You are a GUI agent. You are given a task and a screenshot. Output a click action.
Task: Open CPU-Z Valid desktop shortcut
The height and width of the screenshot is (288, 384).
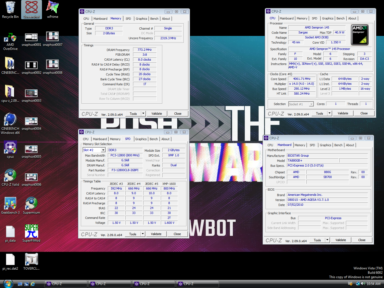point(10,178)
